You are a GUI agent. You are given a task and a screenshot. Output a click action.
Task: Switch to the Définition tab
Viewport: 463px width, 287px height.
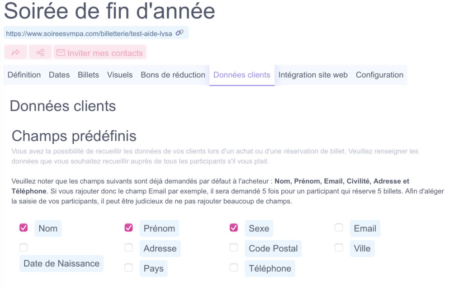tap(24, 75)
